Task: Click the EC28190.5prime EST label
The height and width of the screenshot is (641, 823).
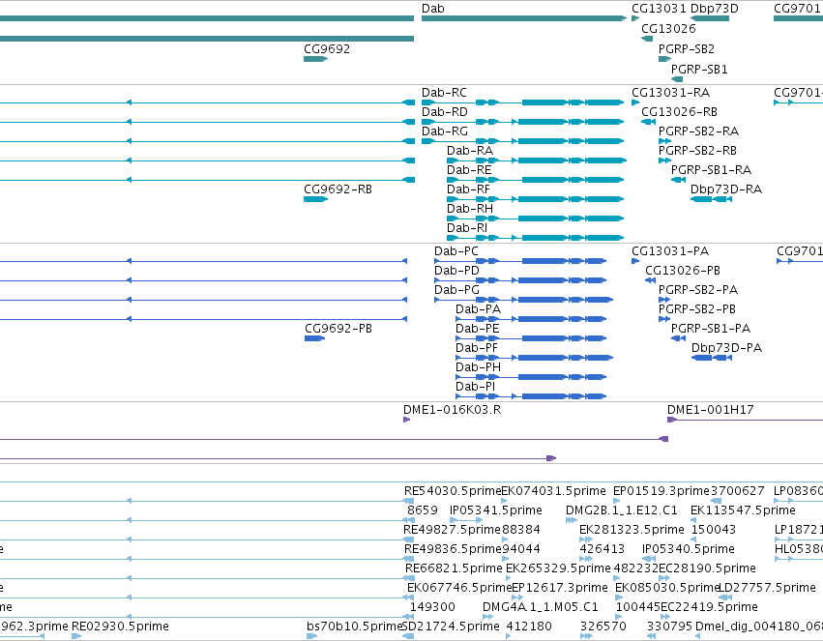Action: (x=707, y=569)
